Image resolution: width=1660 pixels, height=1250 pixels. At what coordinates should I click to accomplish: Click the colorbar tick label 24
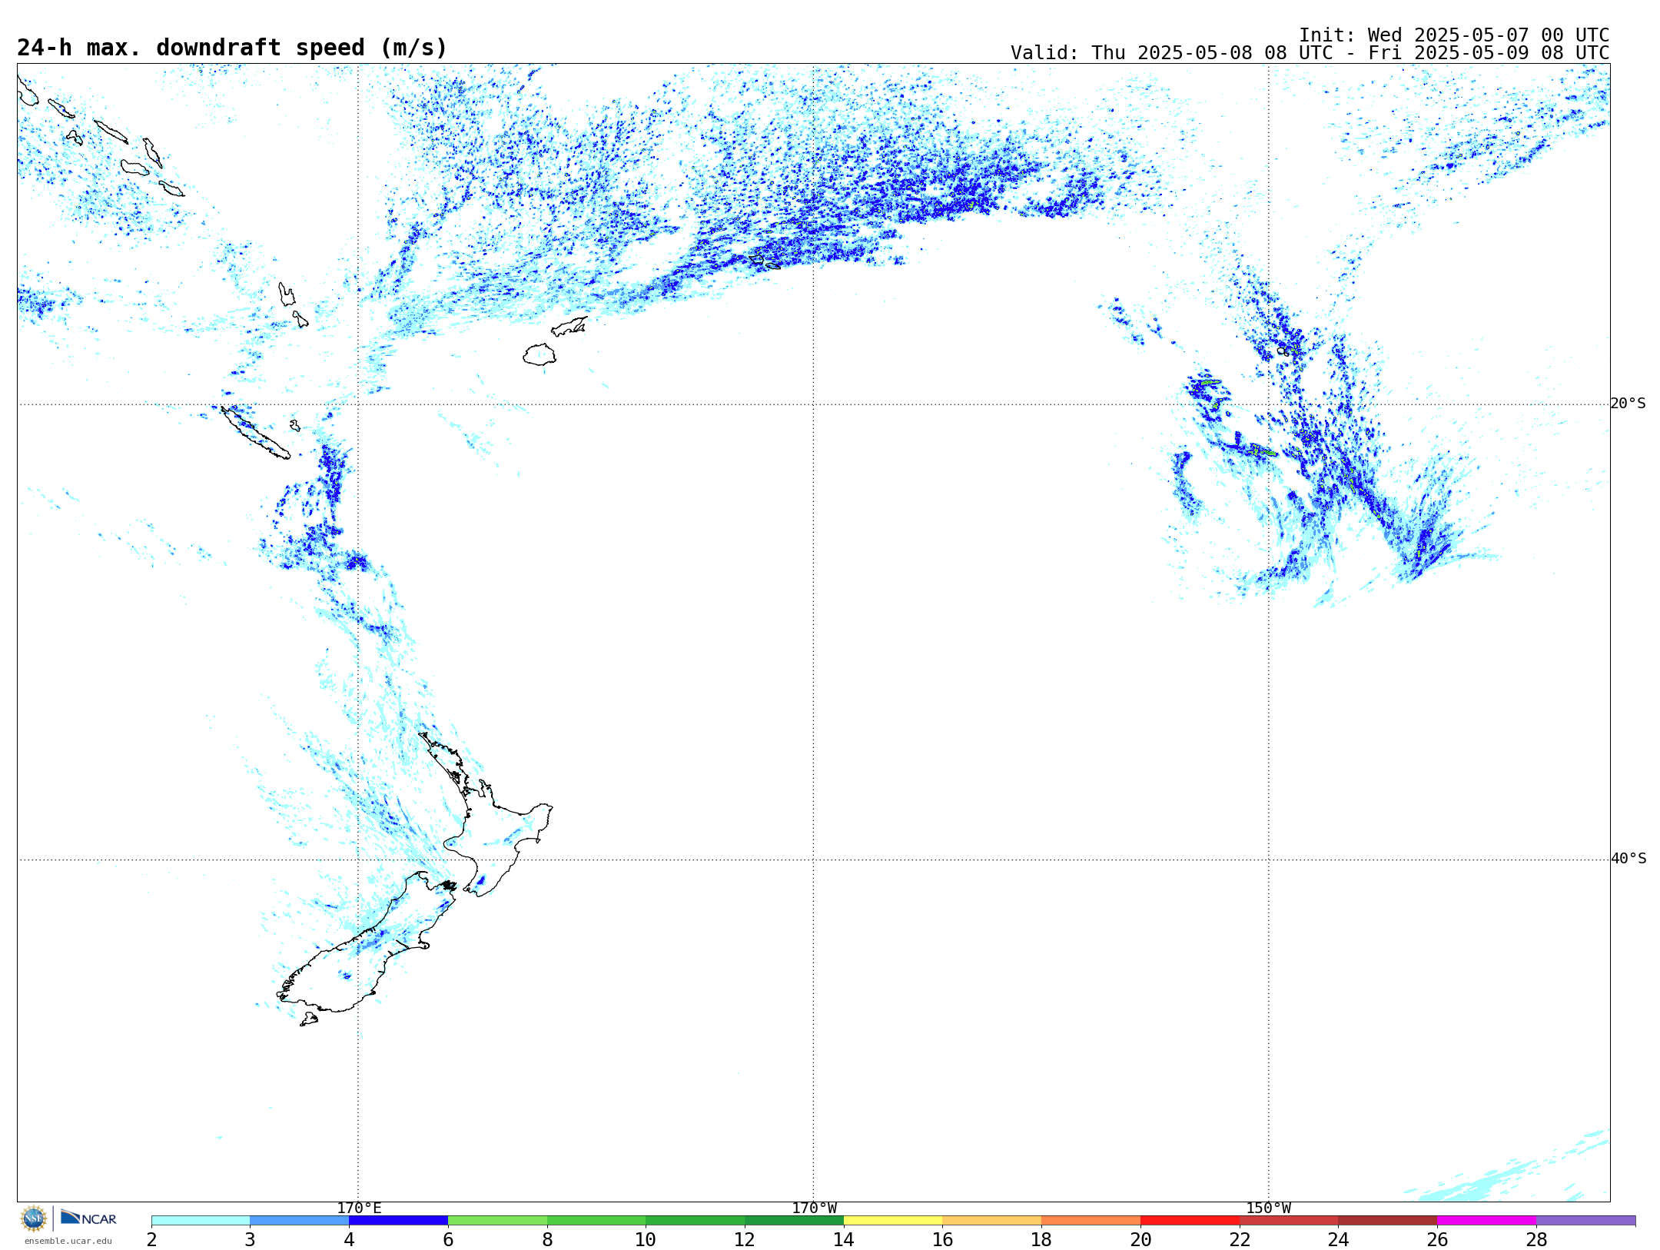[1338, 1239]
